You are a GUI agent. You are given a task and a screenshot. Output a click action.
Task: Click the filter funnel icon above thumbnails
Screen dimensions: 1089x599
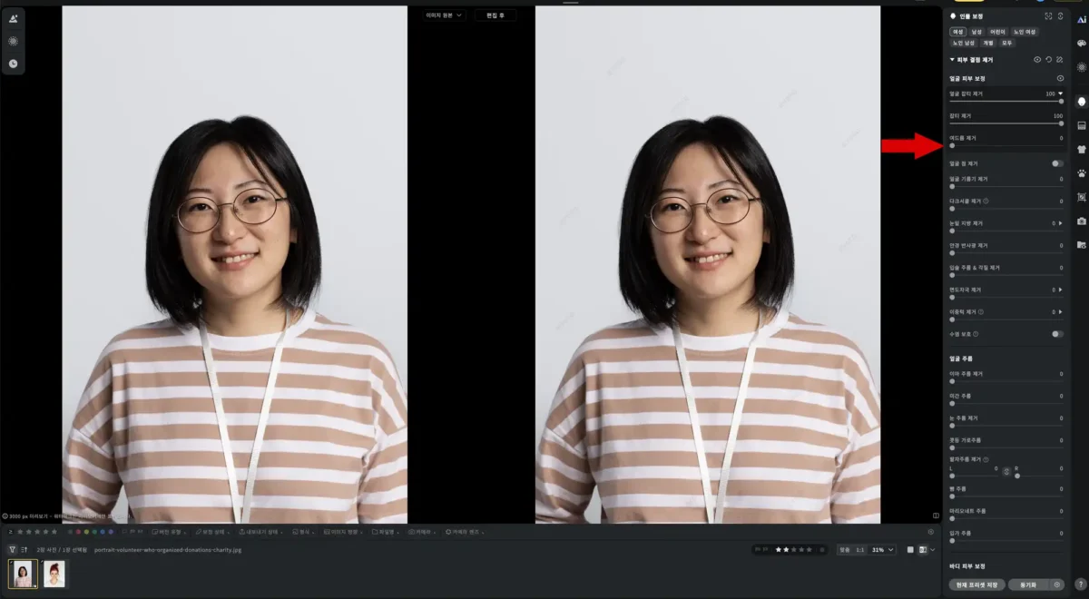[x=12, y=550]
